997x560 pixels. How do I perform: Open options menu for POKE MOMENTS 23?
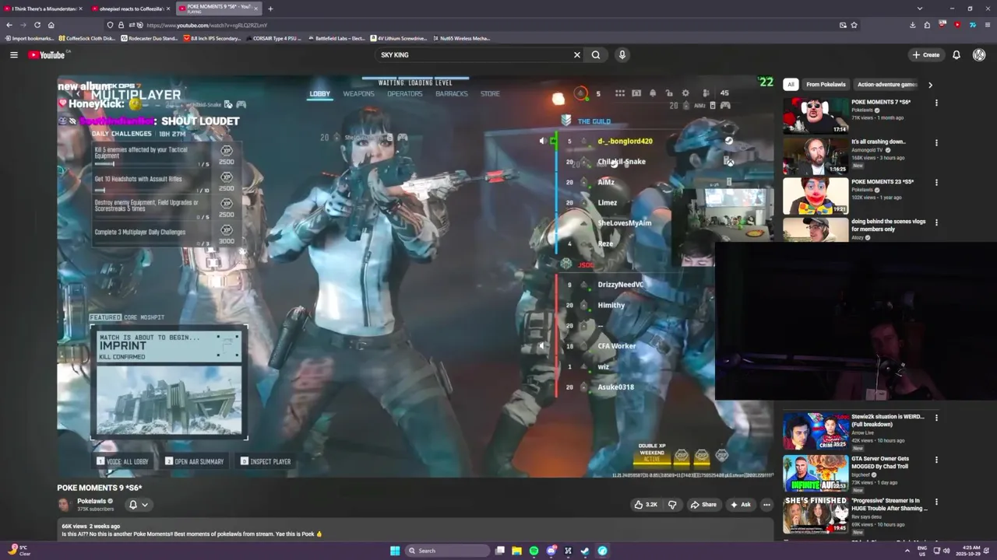936,183
